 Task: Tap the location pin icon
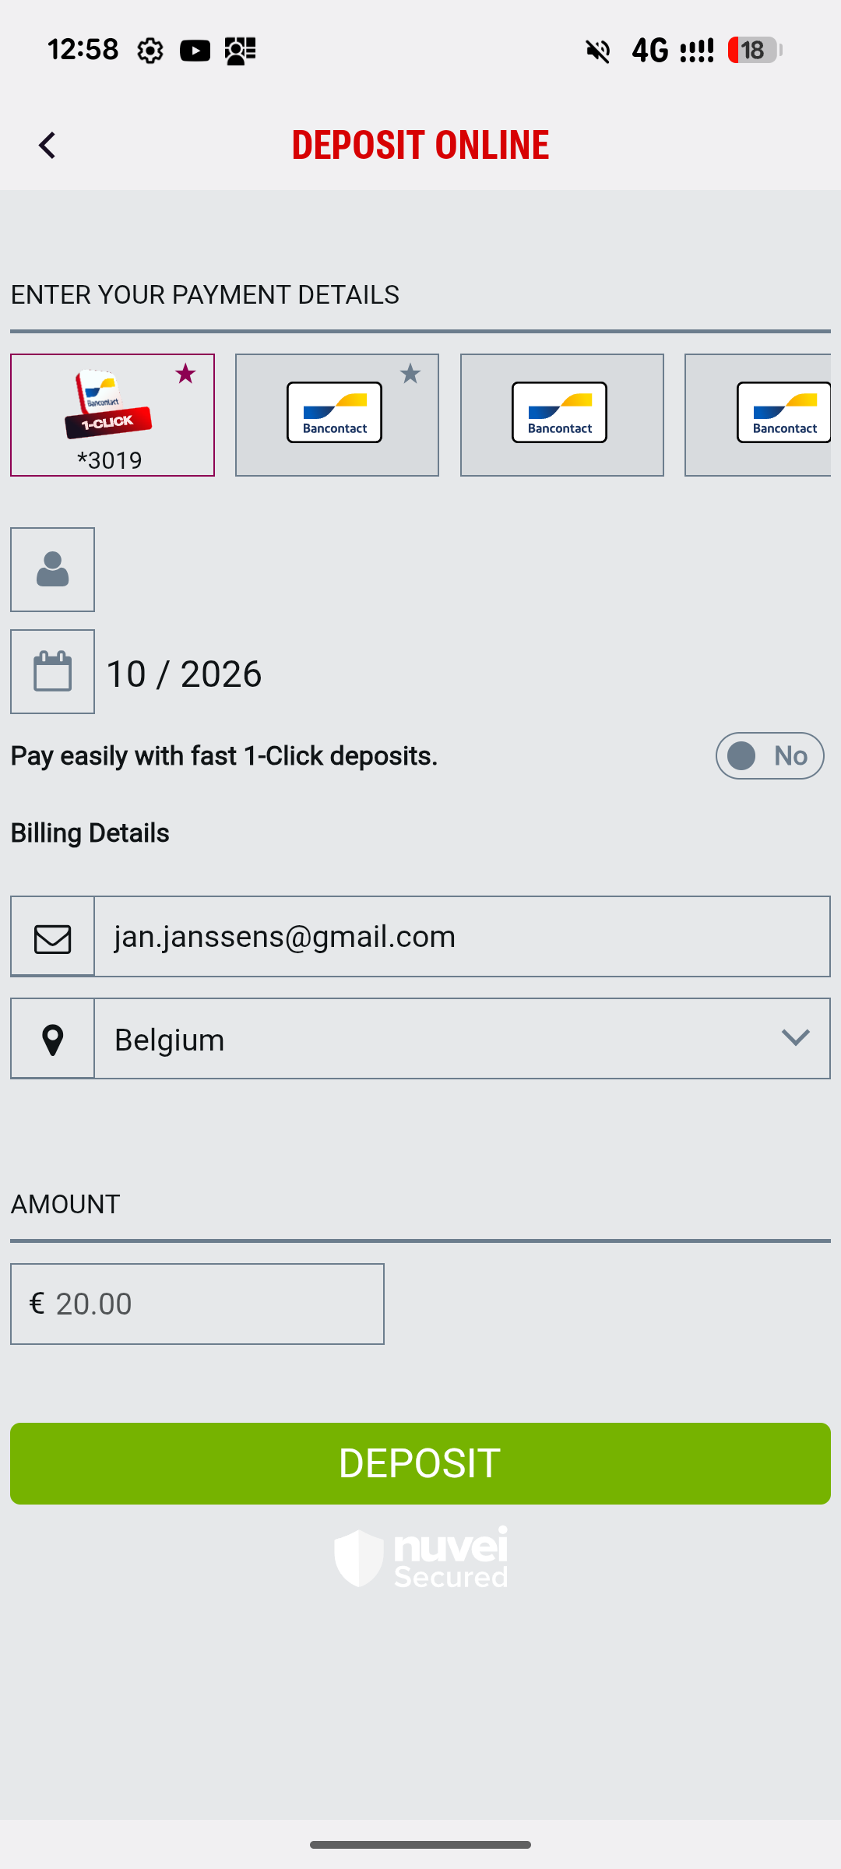52,1040
